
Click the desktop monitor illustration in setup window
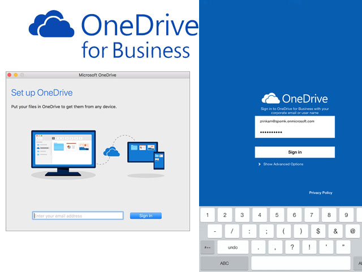point(63,153)
